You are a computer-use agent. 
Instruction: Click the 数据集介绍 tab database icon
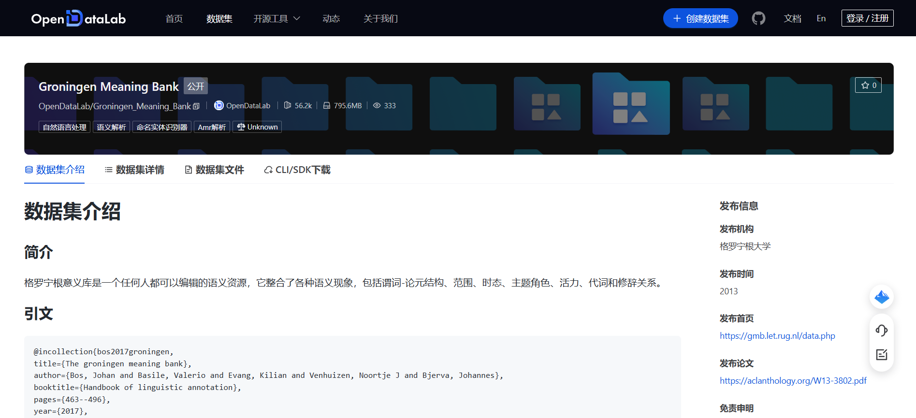(x=29, y=170)
